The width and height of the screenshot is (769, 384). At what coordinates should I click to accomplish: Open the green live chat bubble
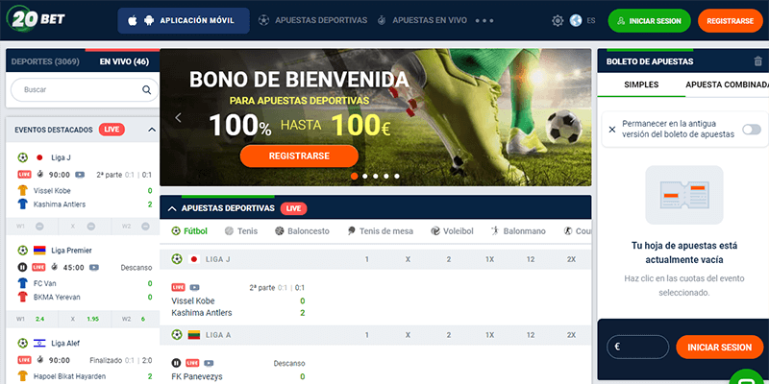pos(749,378)
